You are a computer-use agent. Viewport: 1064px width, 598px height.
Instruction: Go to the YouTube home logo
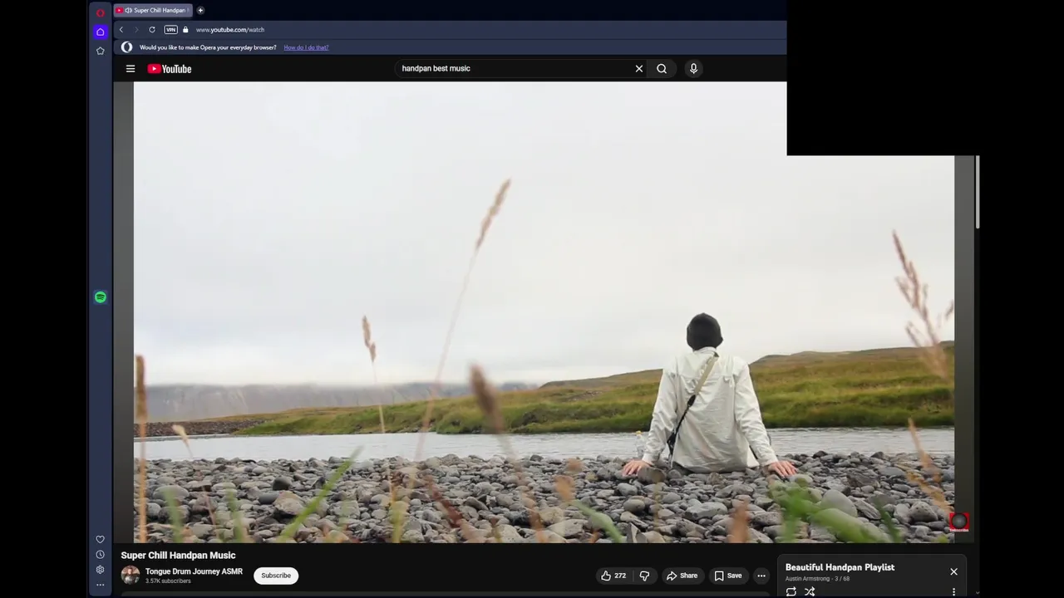click(170, 69)
